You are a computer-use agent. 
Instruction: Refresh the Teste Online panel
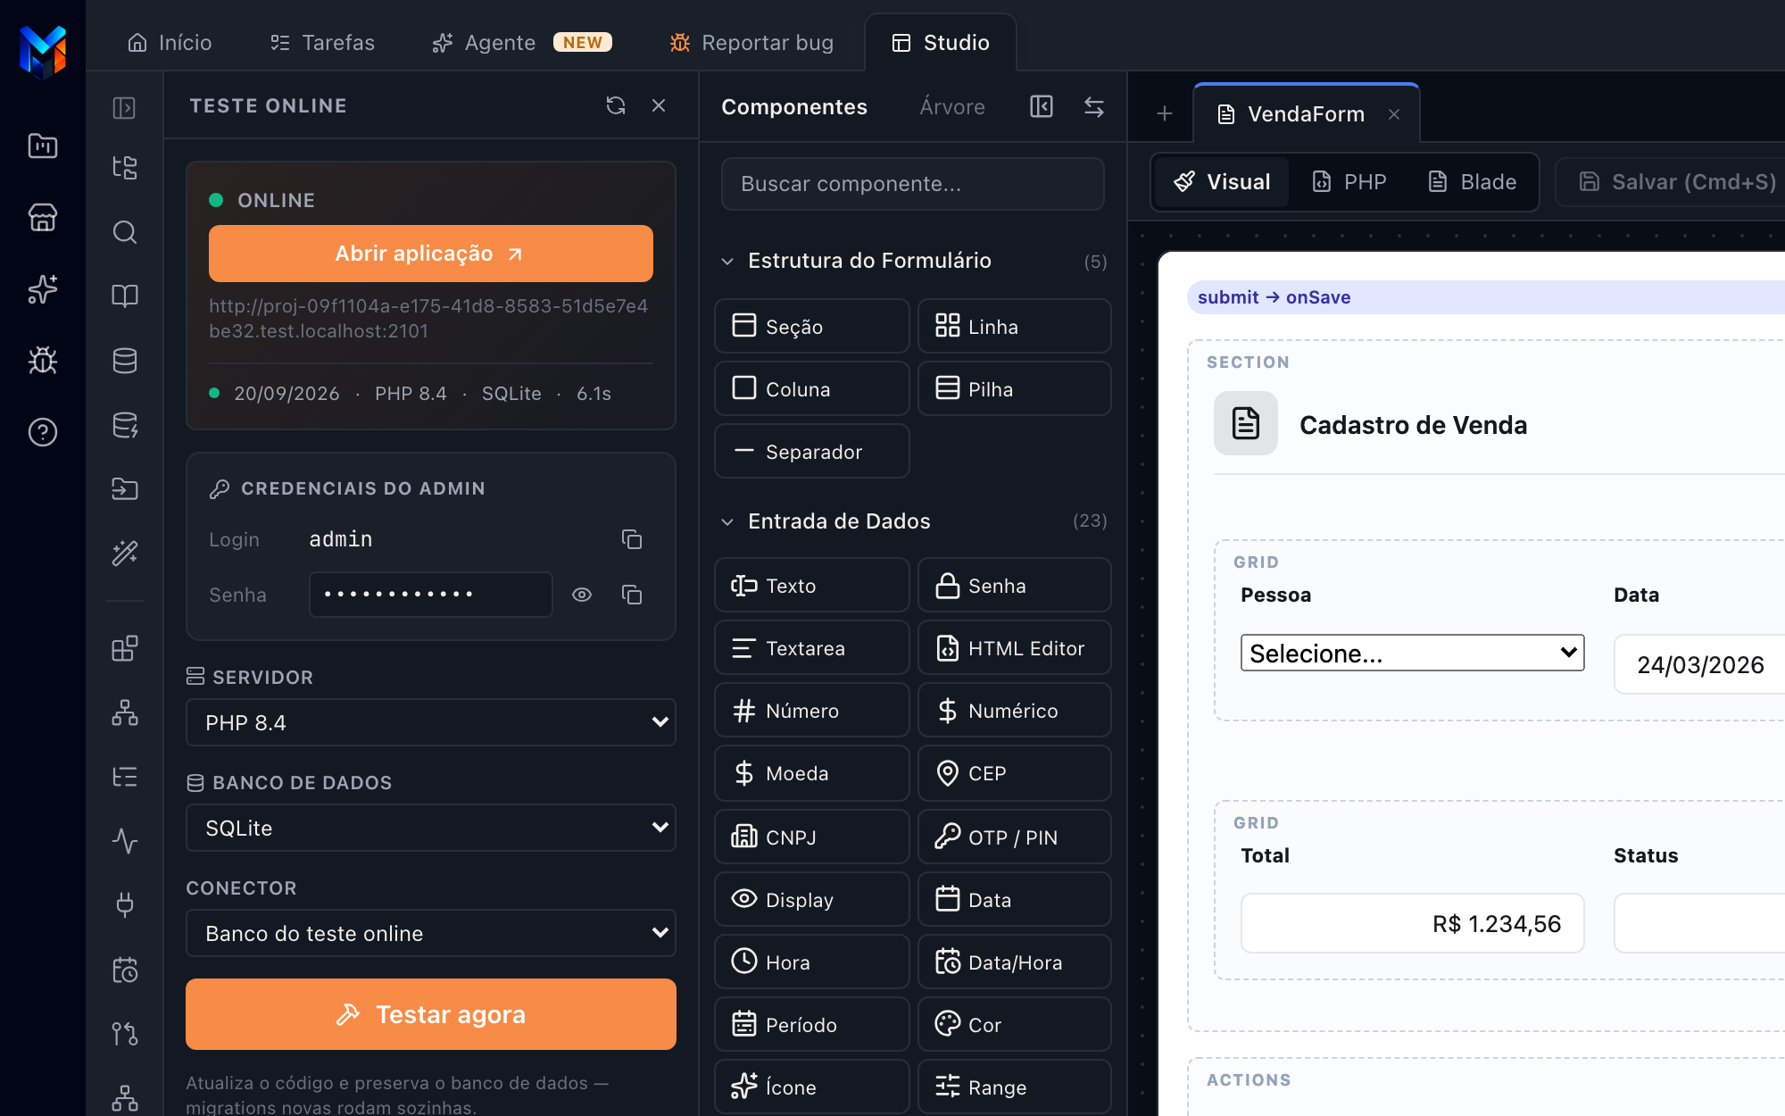pos(616,105)
